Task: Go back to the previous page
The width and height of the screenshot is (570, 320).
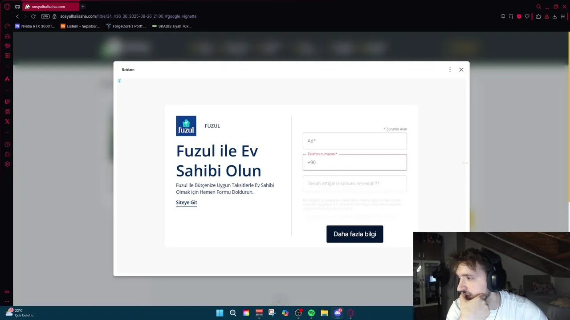Action: [x=17, y=16]
